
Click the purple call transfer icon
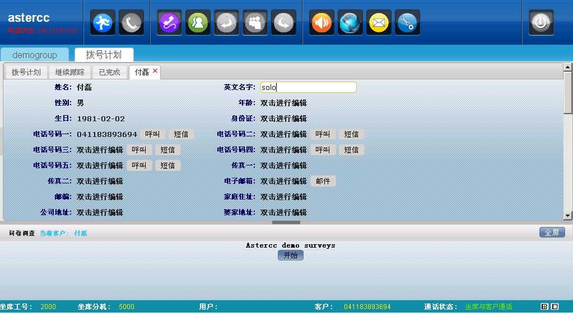click(169, 22)
